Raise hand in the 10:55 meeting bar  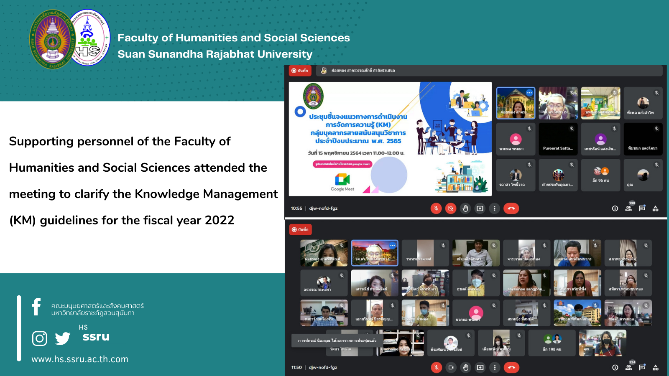tap(465, 208)
